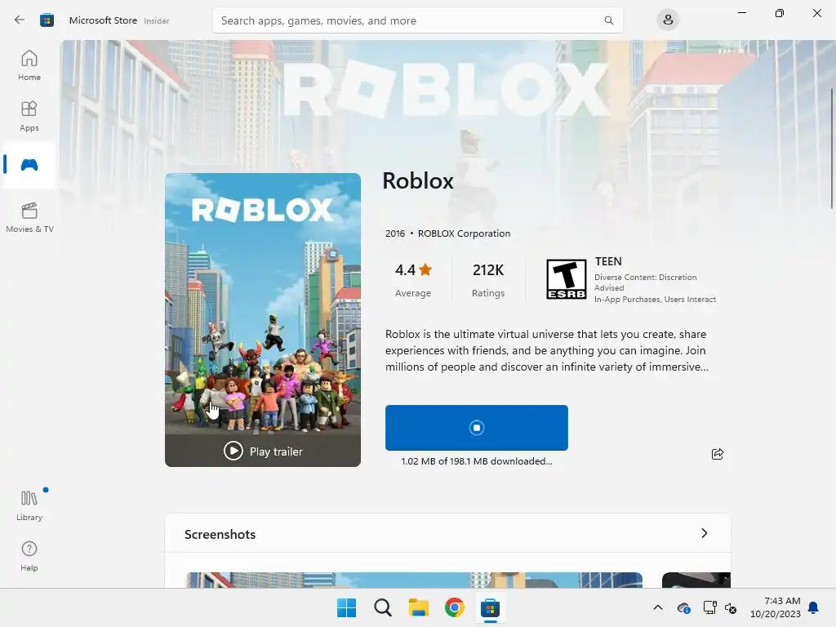Click the muted volume tray icon

731,607
